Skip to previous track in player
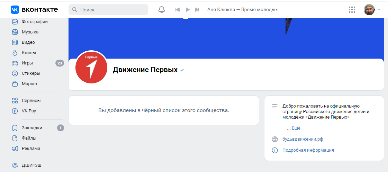The width and height of the screenshot is (388, 172). [177, 10]
